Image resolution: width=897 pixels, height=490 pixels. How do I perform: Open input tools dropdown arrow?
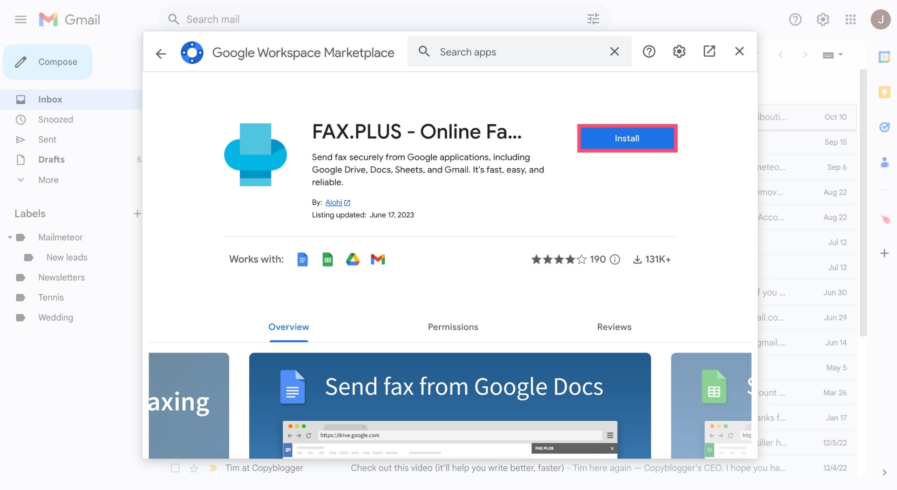coord(841,55)
